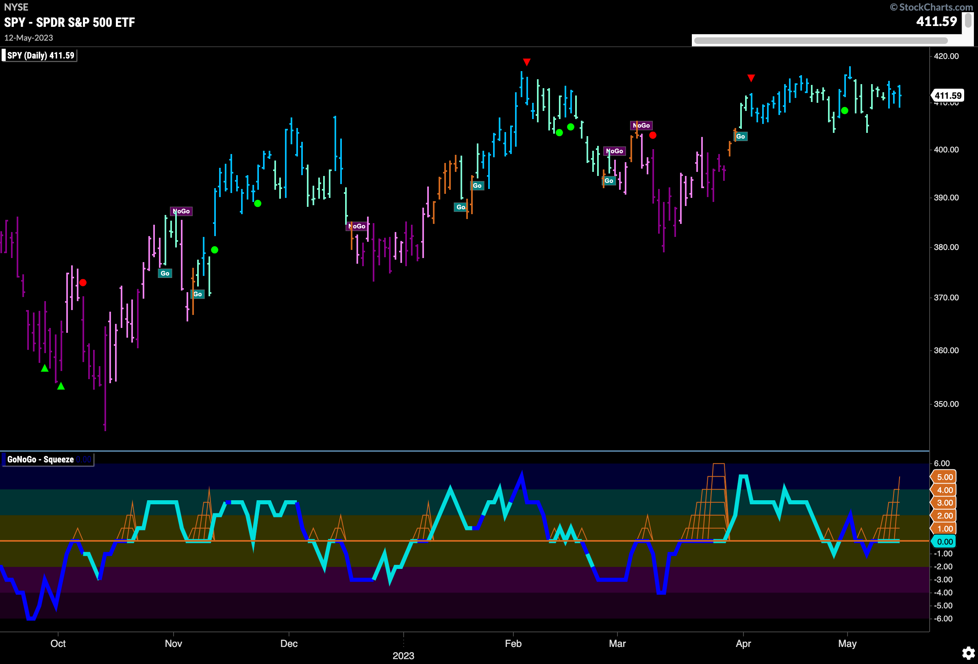Click the lower Go flag in mid January

pos(461,207)
